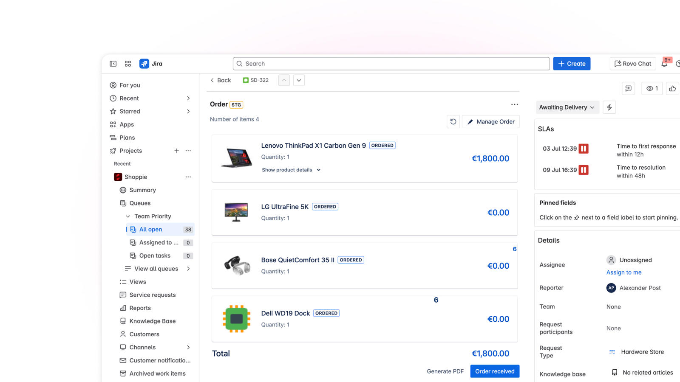Open Lenovo ThinkPad X1 Carbon thumbnail
680x382 pixels.
[236, 158]
